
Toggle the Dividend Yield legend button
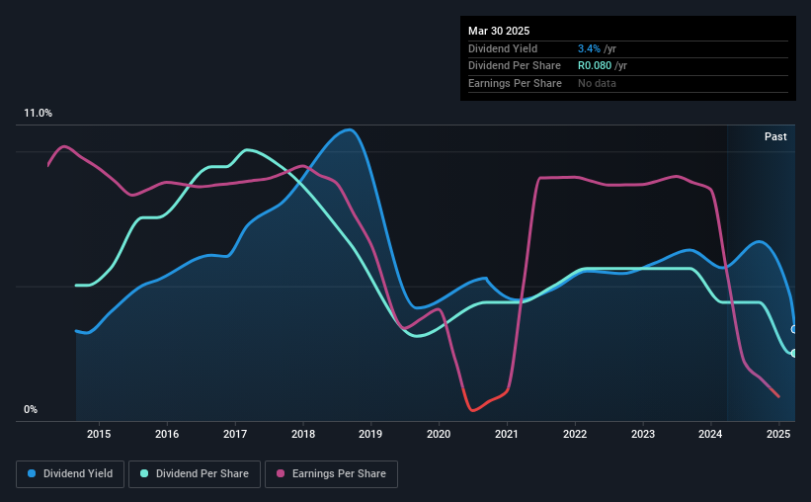pos(70,474)
